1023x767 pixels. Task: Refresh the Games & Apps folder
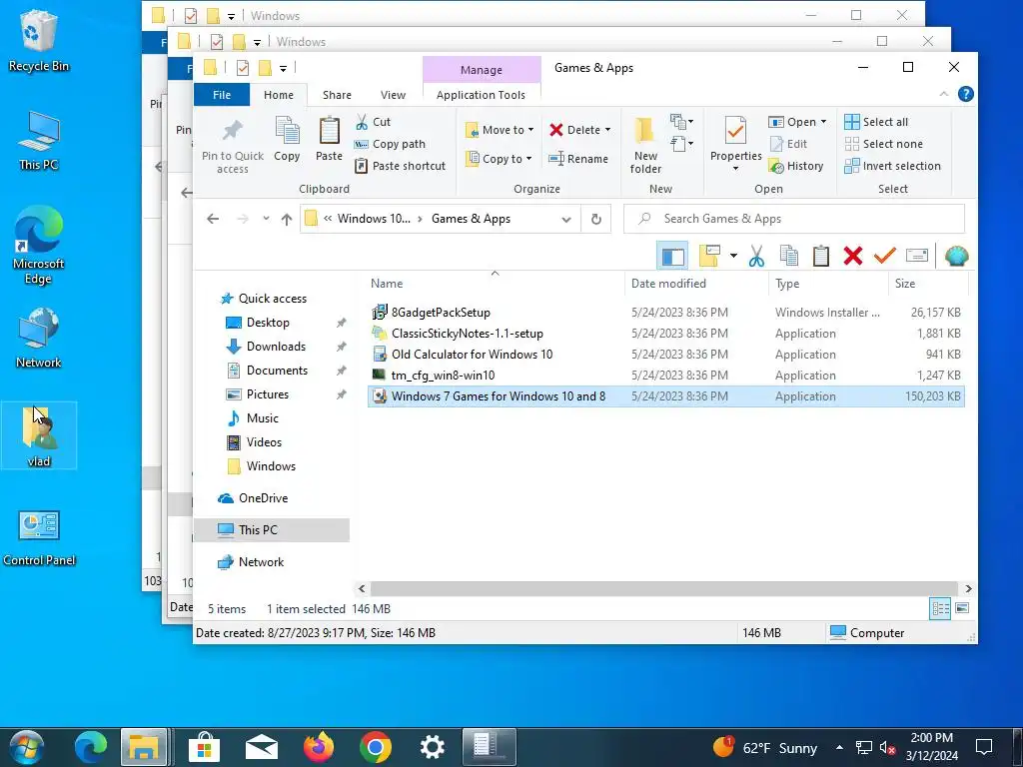point(595,219)
